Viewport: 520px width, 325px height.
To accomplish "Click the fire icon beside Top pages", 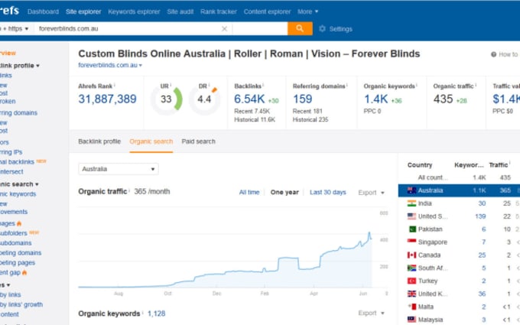I will 19,223.
